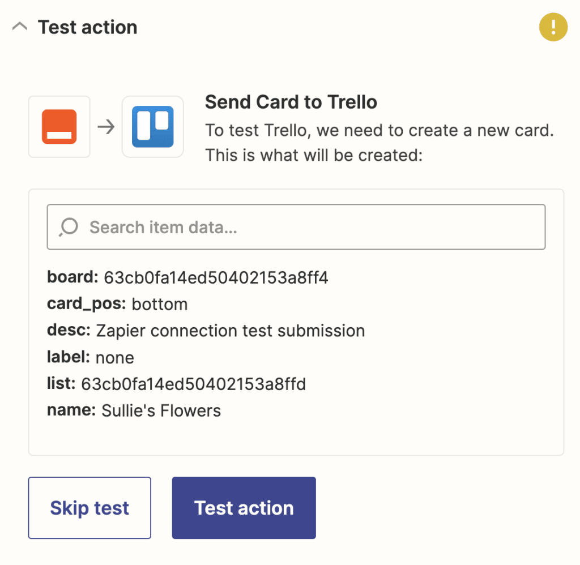This screenshot has width=580, height=565.
Task: Click the Skip test button
Action: (89, 508)
